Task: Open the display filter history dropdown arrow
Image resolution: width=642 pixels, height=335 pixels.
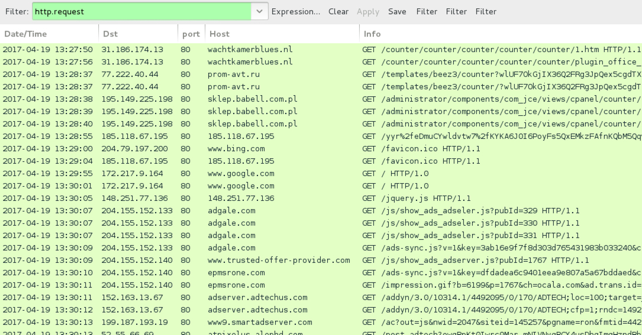Action: (259, 11)
